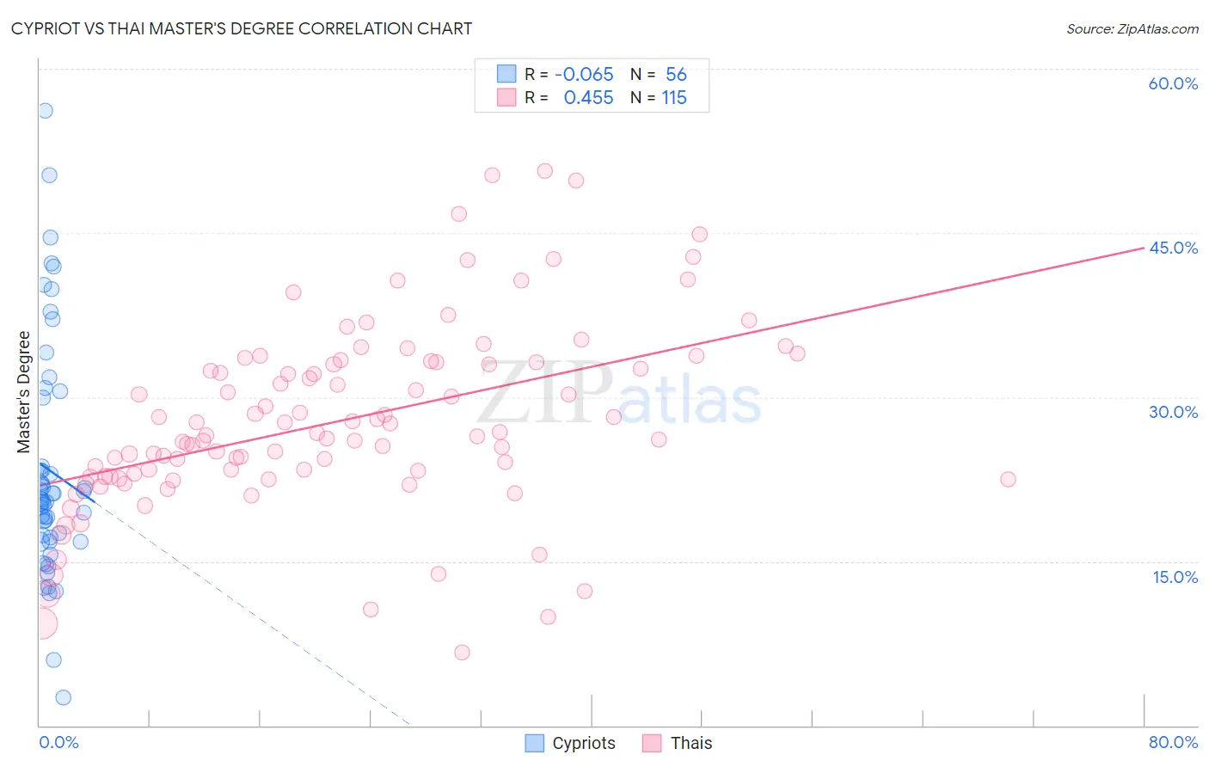Click the blue swatch beside R = -0.065
Image resolution: width=1209 pixels, height=767 pixels.
pos(506,74)
